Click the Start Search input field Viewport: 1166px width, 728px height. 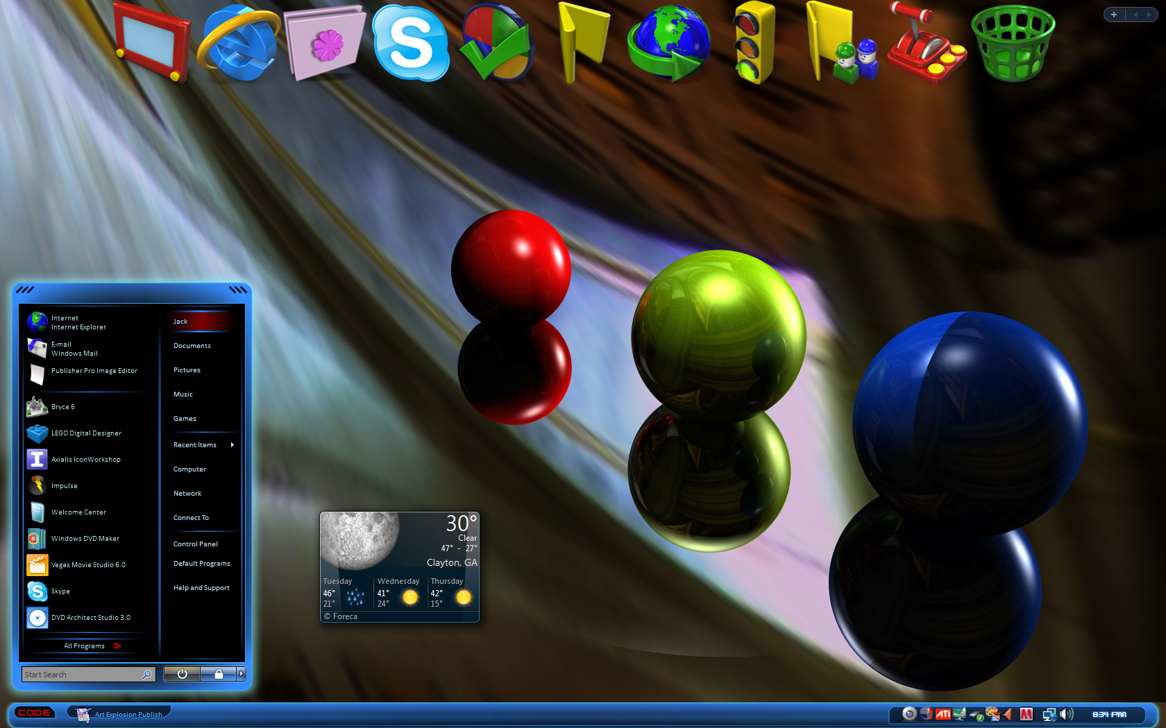(x=81, y=675)
